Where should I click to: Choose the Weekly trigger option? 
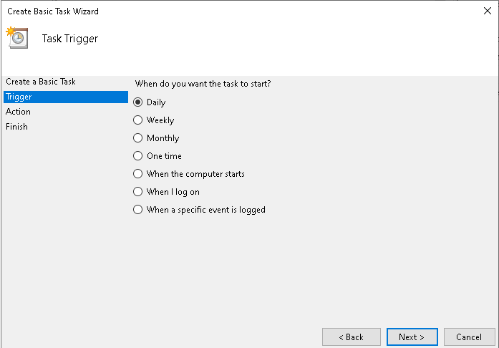coord(138,120)
